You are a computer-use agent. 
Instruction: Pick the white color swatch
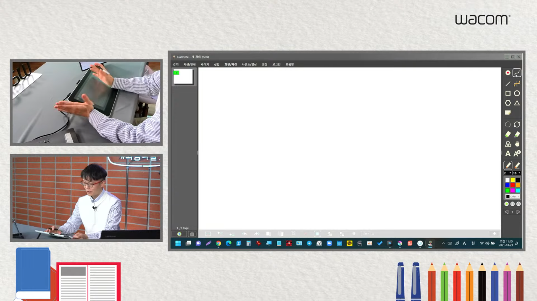coord(508,180)
